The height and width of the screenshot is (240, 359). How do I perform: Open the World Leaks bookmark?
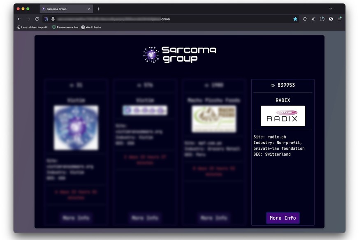[91, 27]
